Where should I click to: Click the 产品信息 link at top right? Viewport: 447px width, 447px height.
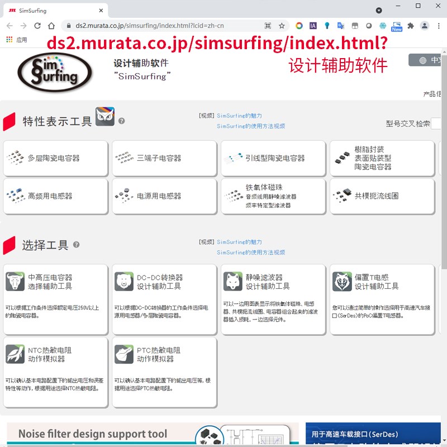[x=432, y=94]
